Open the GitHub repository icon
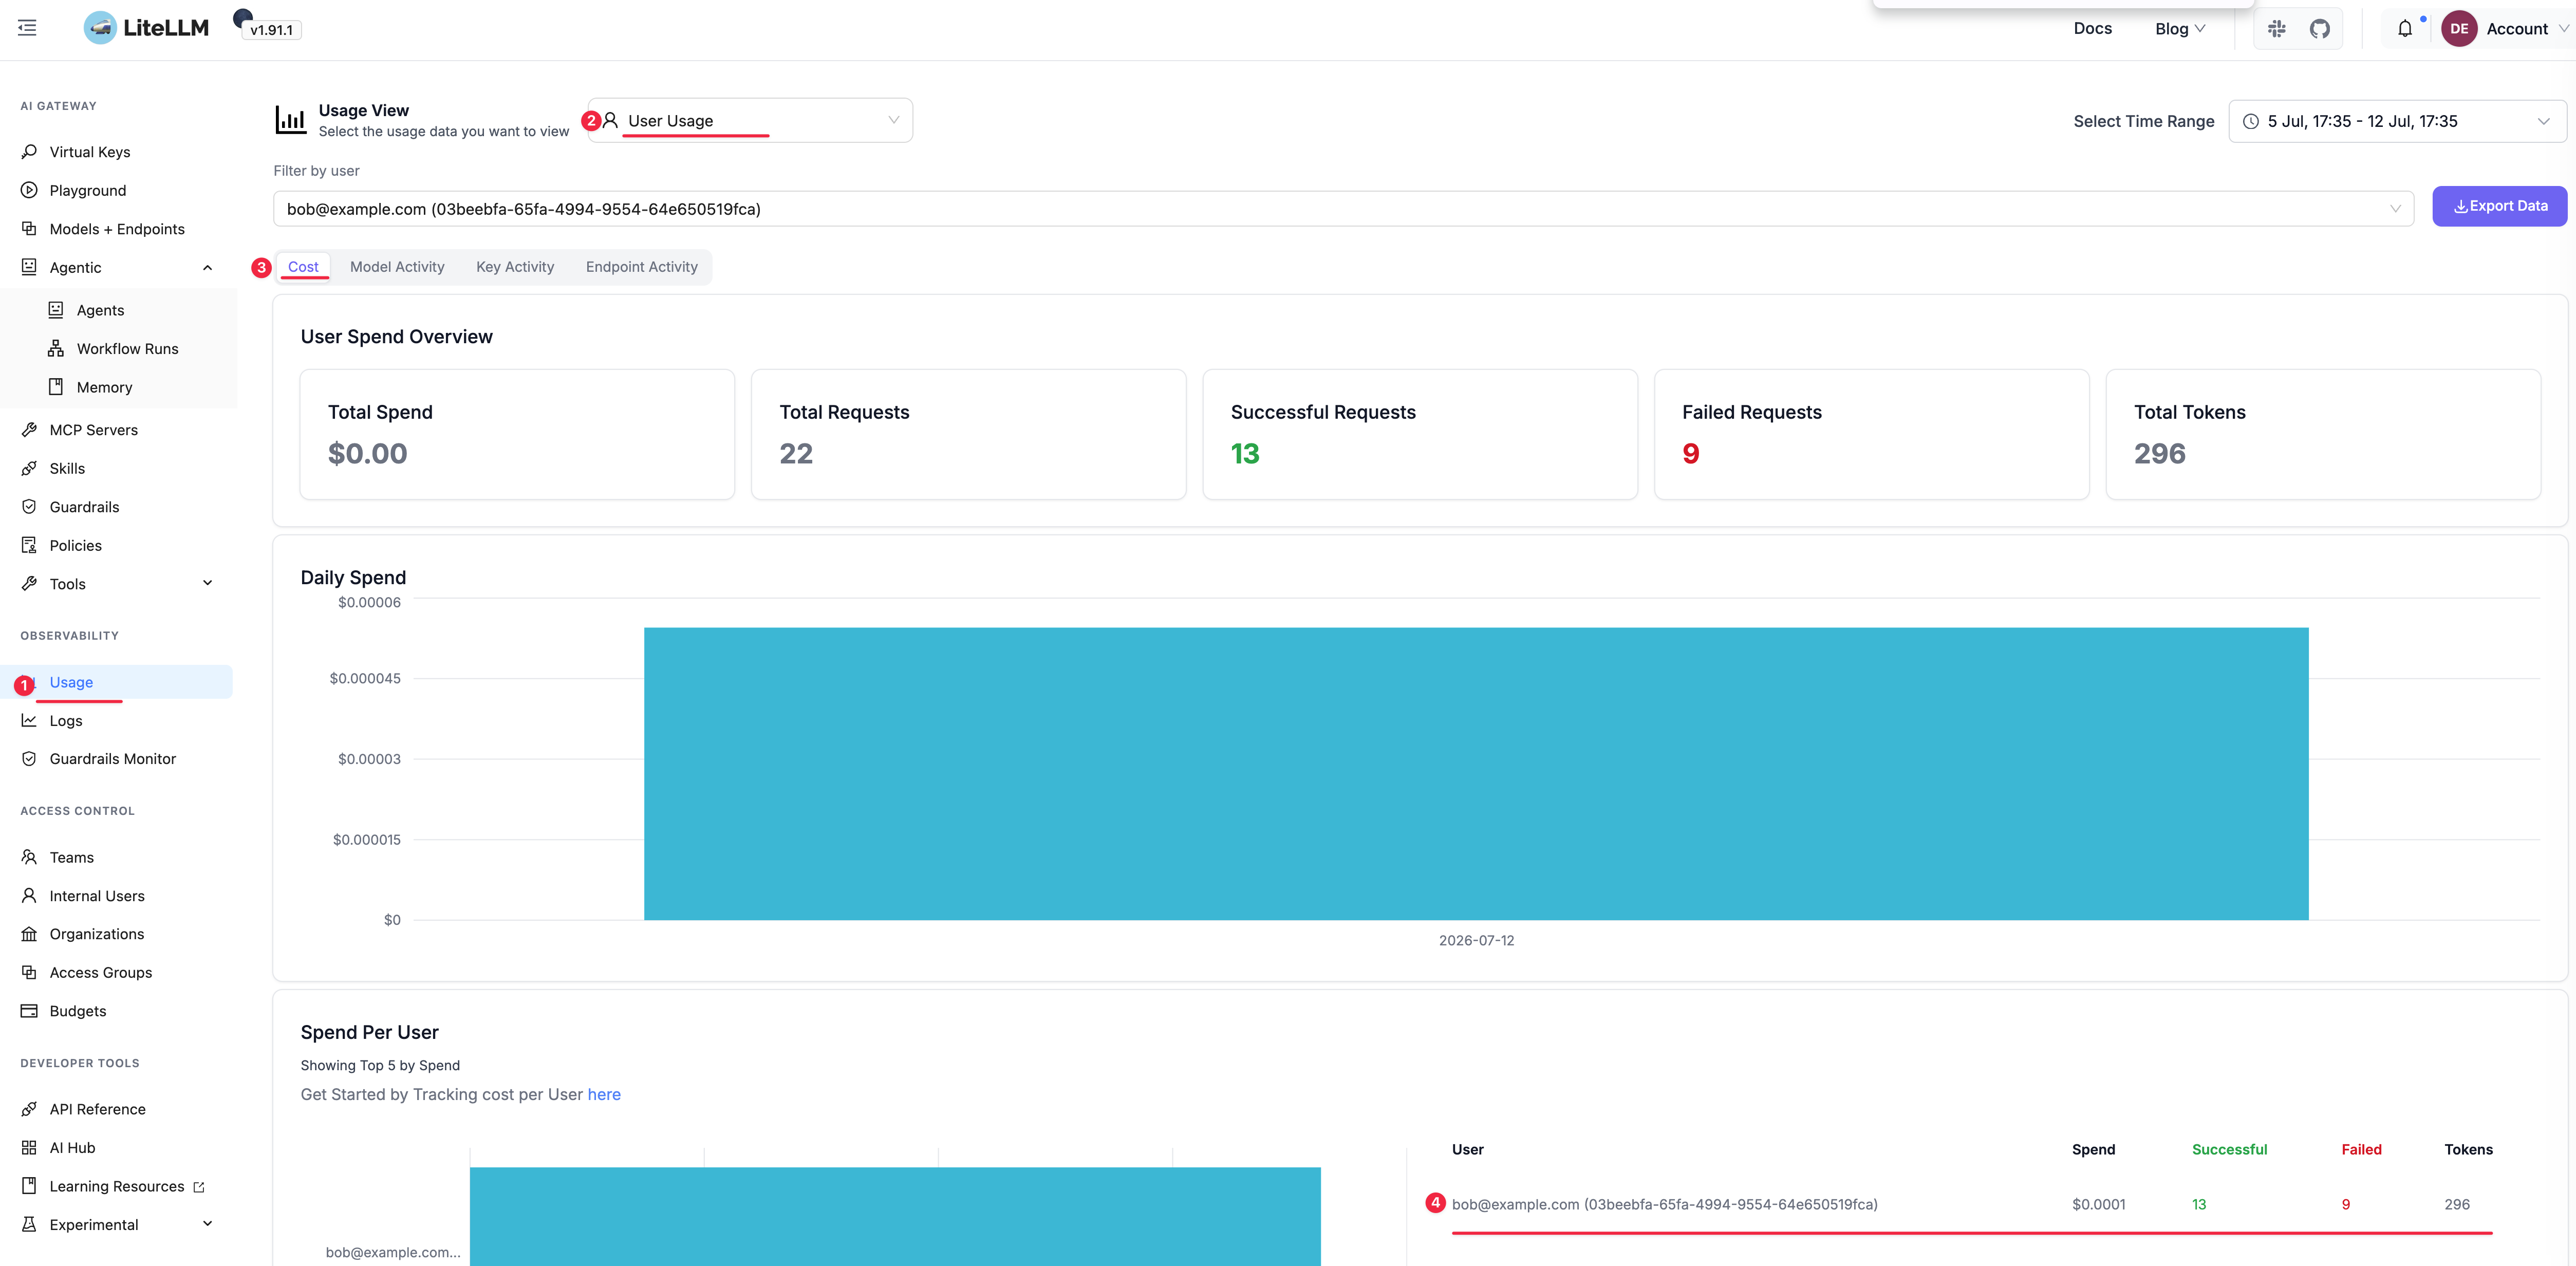 pyautogui.click(x=2320, y=29)
